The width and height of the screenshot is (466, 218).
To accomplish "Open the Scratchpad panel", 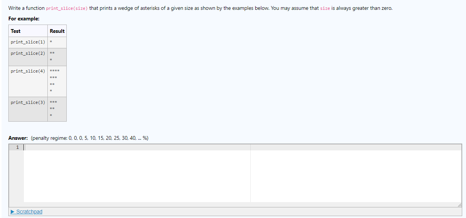I will coord(26,212).
